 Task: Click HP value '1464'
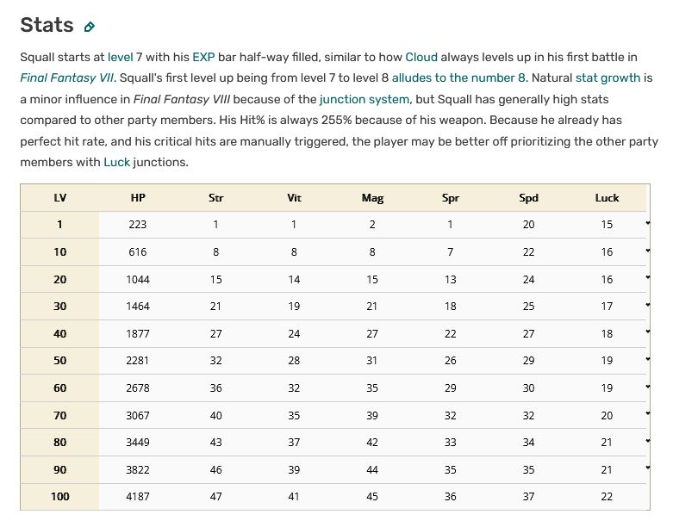[x=138, y=307]
